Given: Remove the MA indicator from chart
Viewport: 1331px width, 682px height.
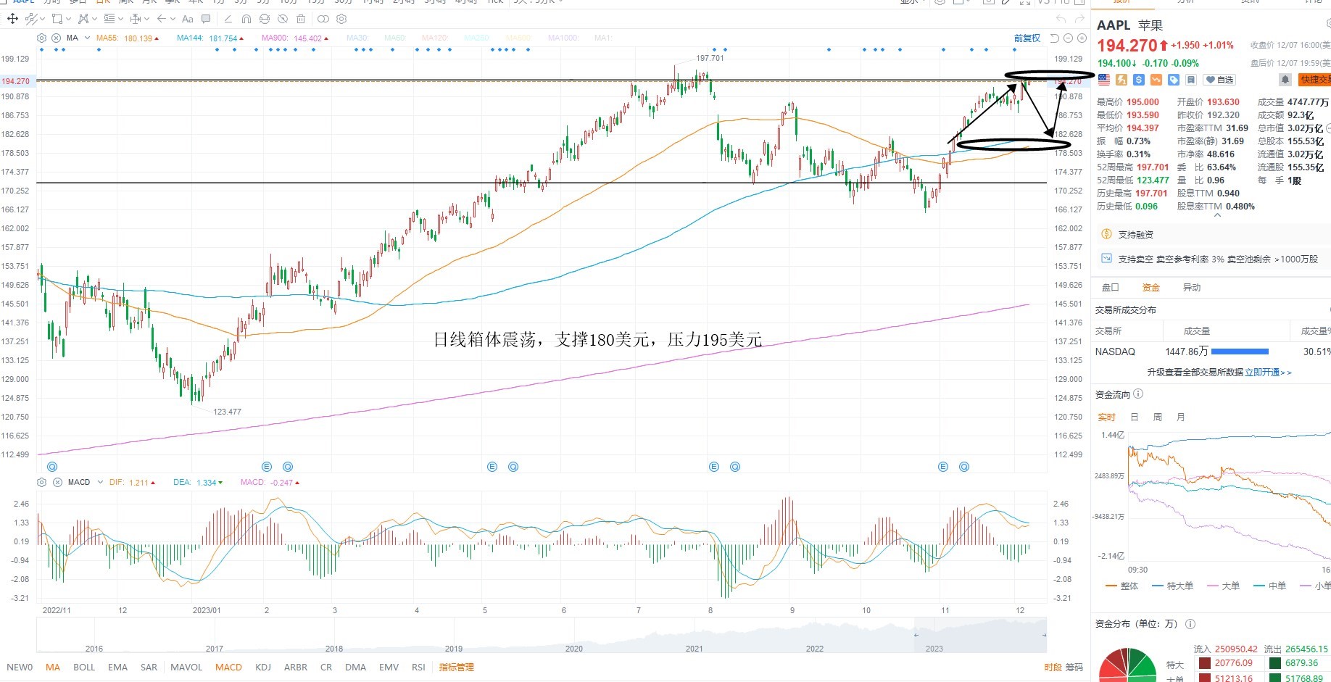Looking at the screenshot, I should point(56,38).
